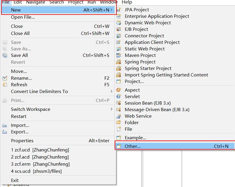The width and height of the screenshot is (235, 187).
Task: Open the Navigate menu
Action: (35, 2)
